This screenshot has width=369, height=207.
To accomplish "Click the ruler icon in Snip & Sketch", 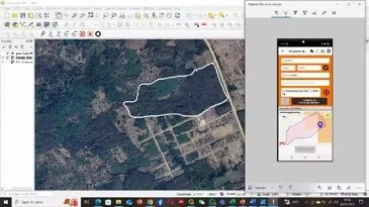I will coord(324,13).
